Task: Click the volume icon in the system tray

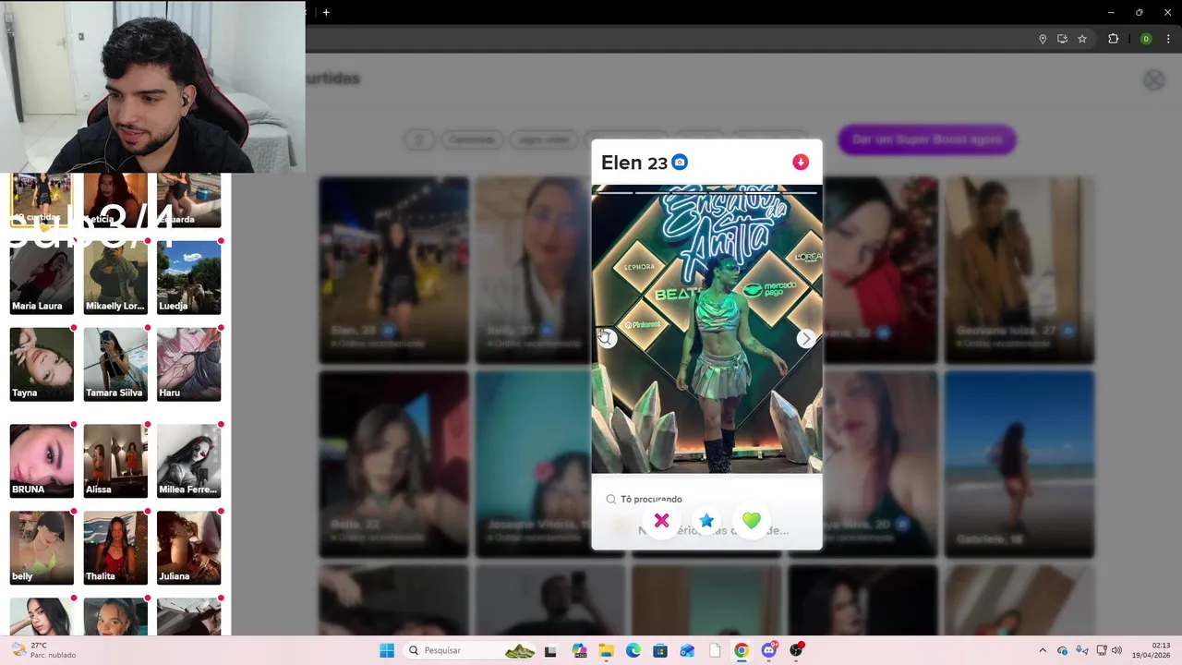Action: coord(1116,650)
